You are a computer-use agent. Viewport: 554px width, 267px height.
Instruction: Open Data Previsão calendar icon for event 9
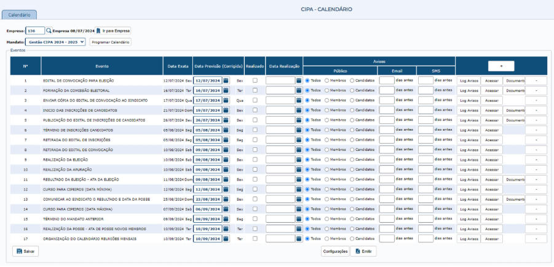pos(226,160)
